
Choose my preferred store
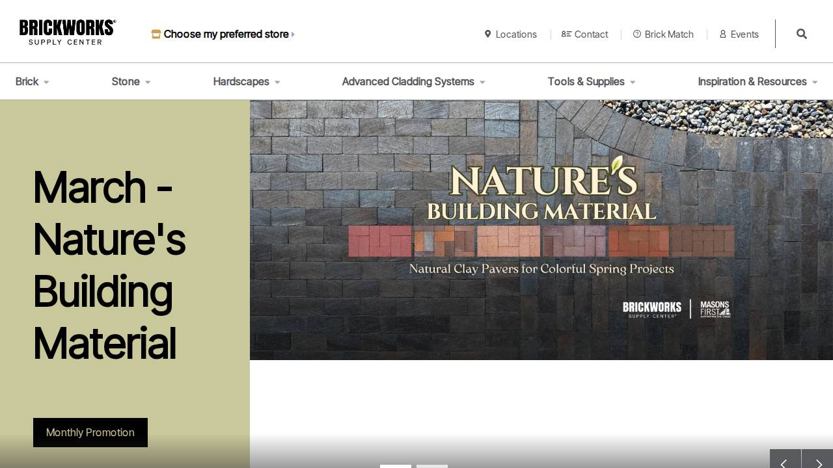pos(225,34)
